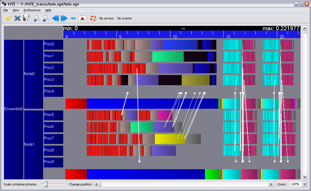
Task: Select the Proc4 container label
Action: (53, 92)
